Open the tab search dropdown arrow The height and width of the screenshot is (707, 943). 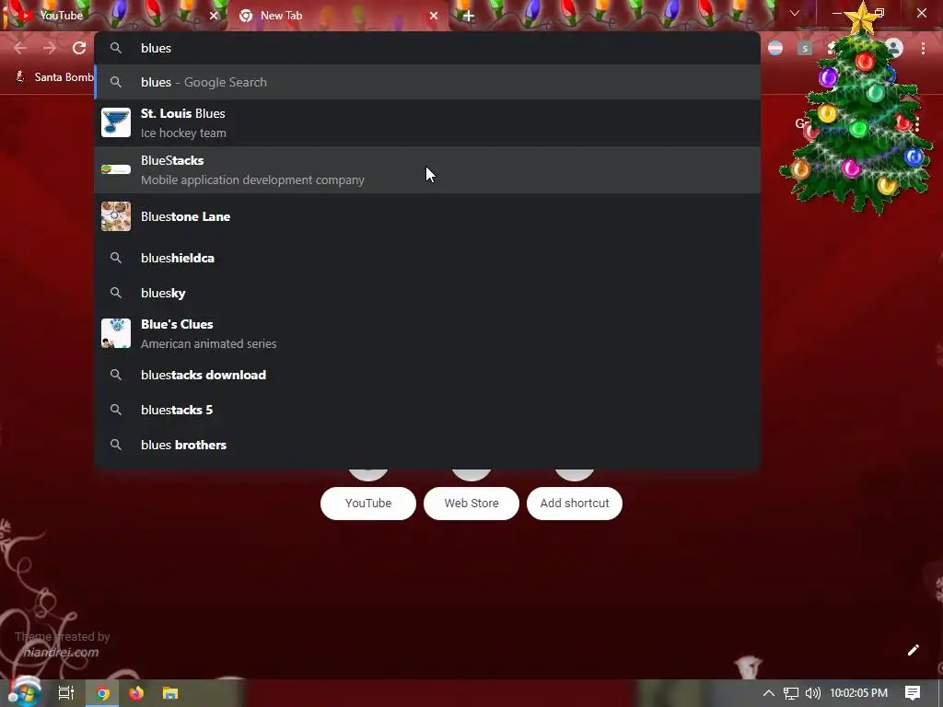(795, 13)
